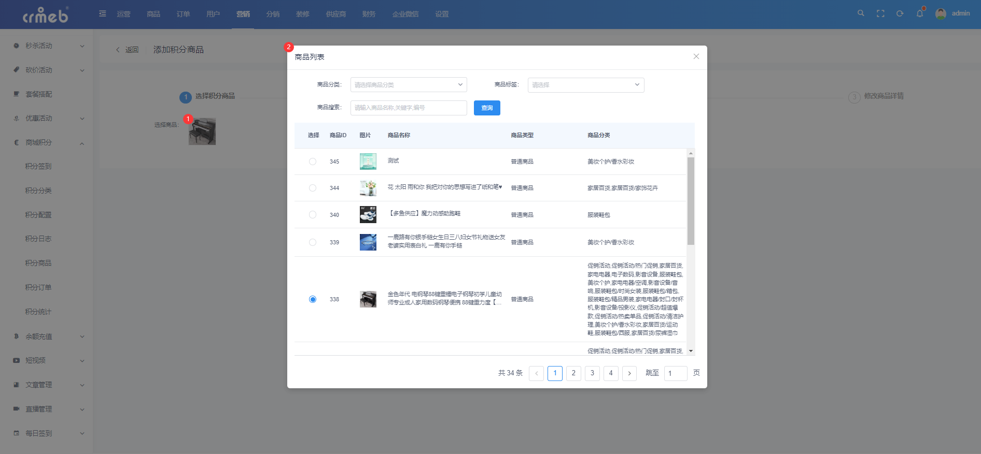
Task: Focus the 商品搜索 input field
Action: click(x=409, y=108)
